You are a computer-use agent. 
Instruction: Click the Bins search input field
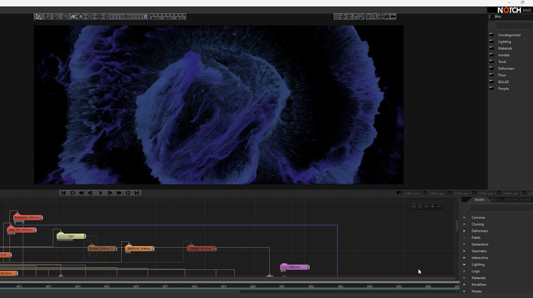pyautogui.click(x=514, y=26)
